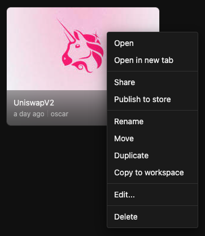
Task: Duplicate the UniswapV2 project via menu
Action: (152, 155)
